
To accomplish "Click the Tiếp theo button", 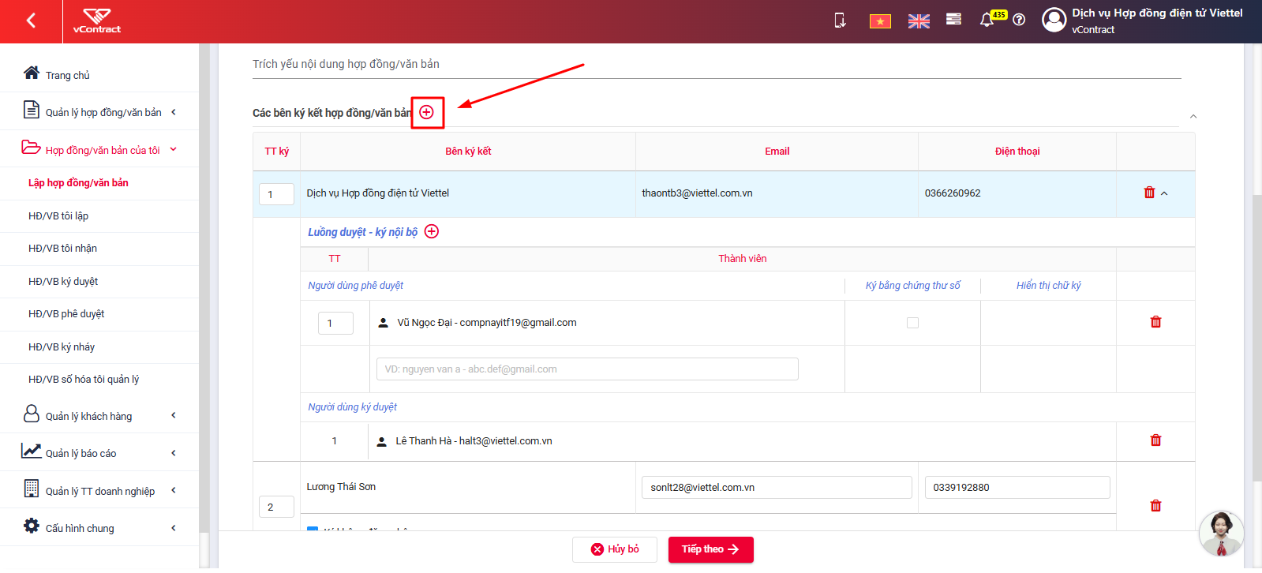I will point(710,549).
